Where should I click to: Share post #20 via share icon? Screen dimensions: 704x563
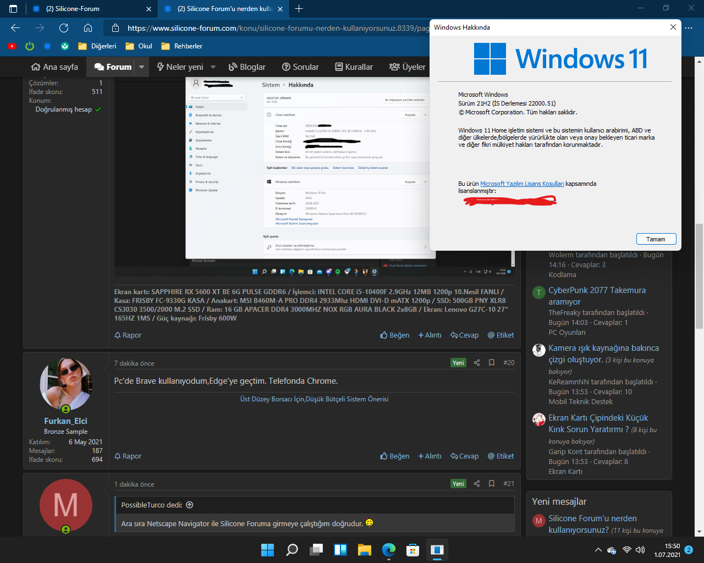click(477, 363)
